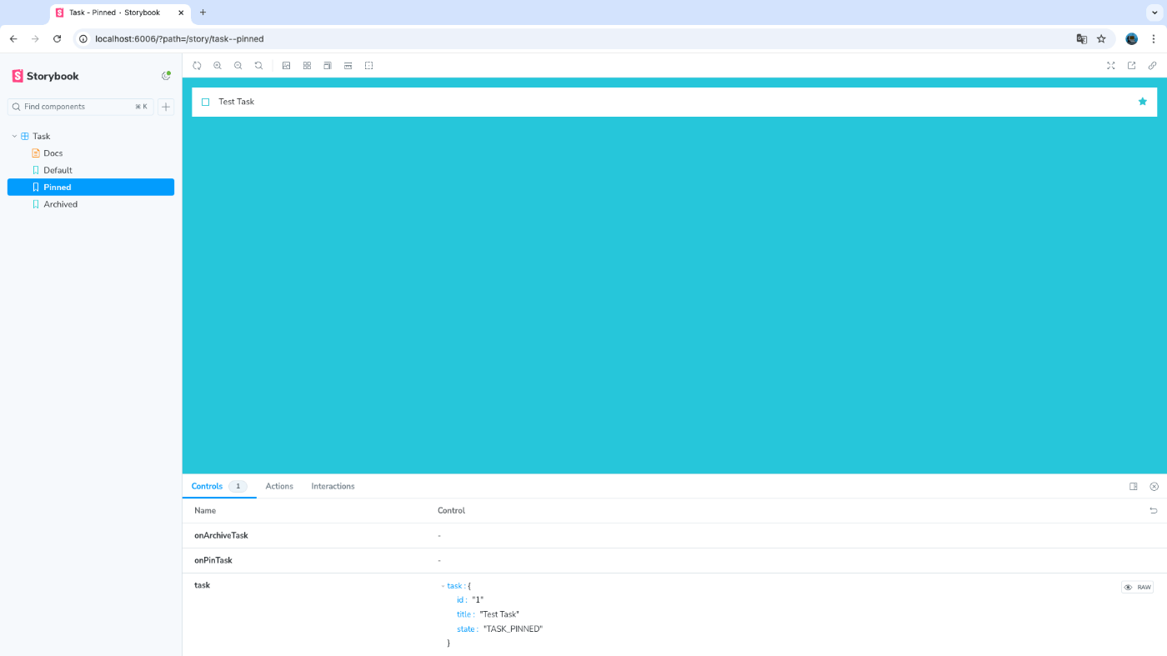View site information for localhost
The height and width of the screenshot is (656, 1167).
(x=83, y=38)
